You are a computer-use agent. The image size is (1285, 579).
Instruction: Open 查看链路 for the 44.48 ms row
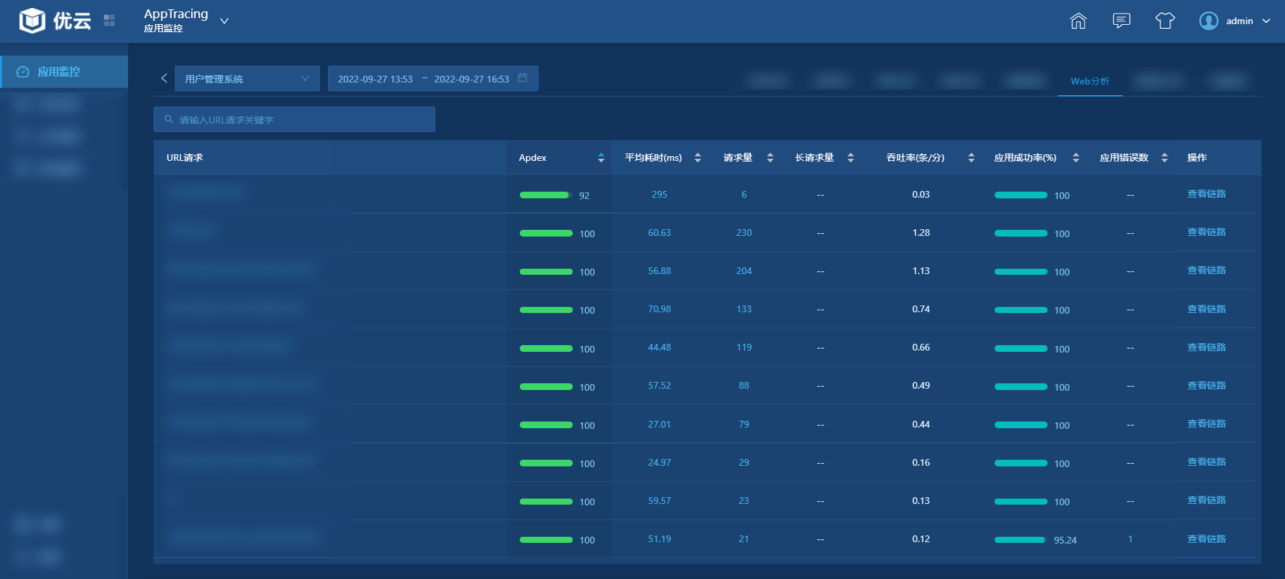(x=1207, y=347)
